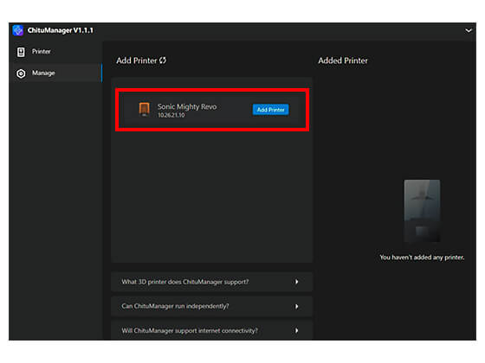Screen dimensions: 485x363
Task: Open the title bar dropdown chevron
Action: click(x=469, y=30)
